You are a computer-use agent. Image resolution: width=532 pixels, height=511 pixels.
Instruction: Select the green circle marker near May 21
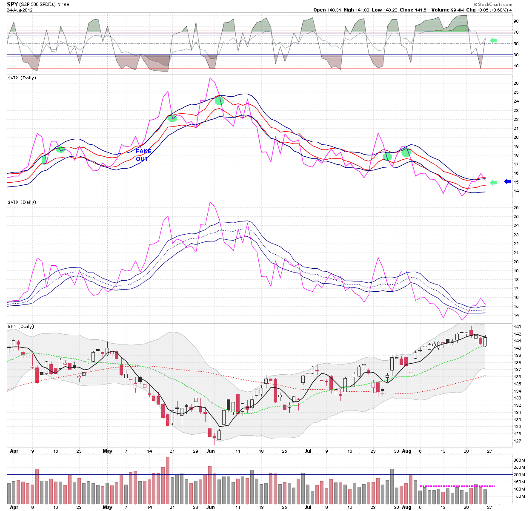pos(172,118)
